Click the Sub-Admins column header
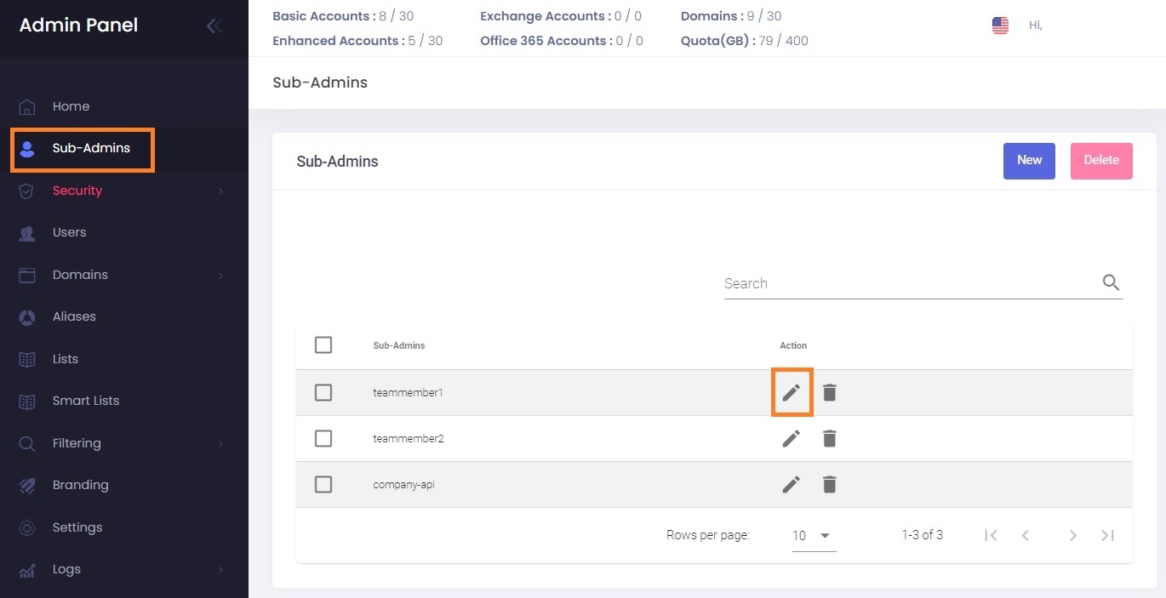The image size is (1166, 598). (399, 345)
